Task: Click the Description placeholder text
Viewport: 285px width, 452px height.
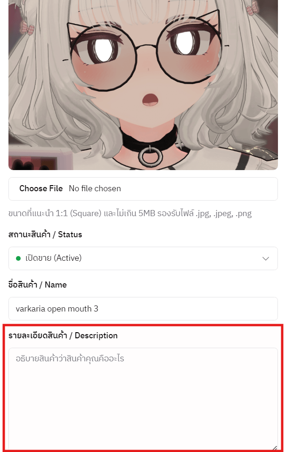Action: point(70,358)
